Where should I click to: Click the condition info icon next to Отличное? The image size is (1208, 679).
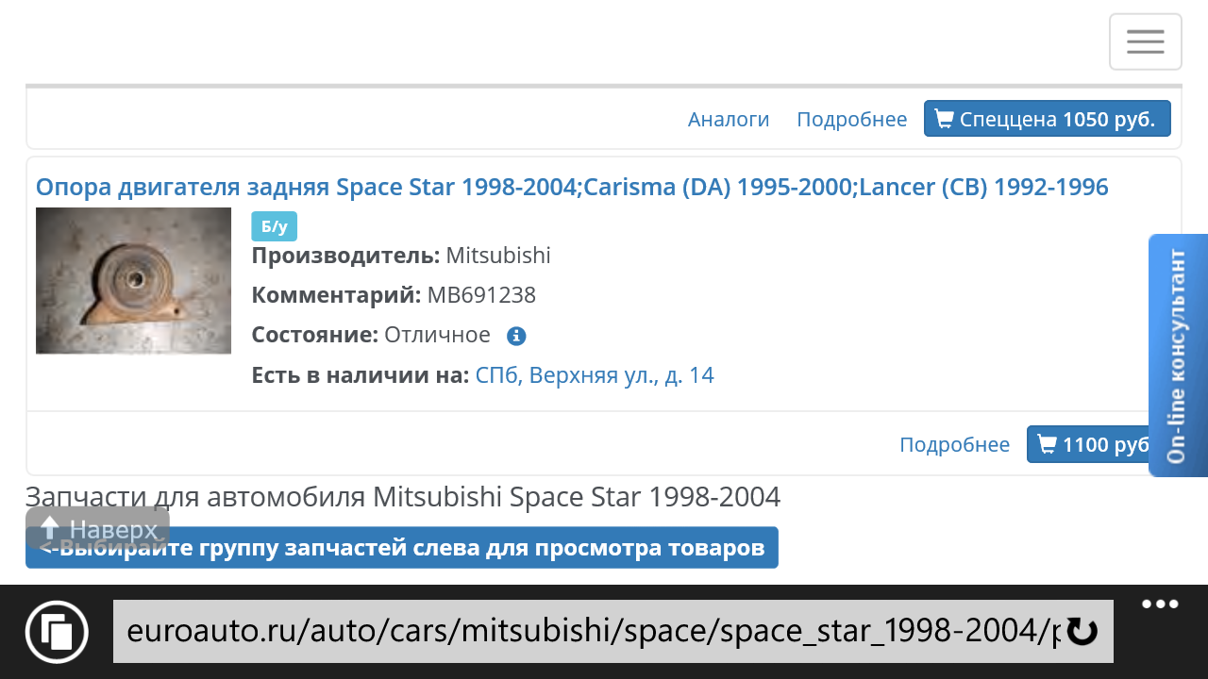516,336
